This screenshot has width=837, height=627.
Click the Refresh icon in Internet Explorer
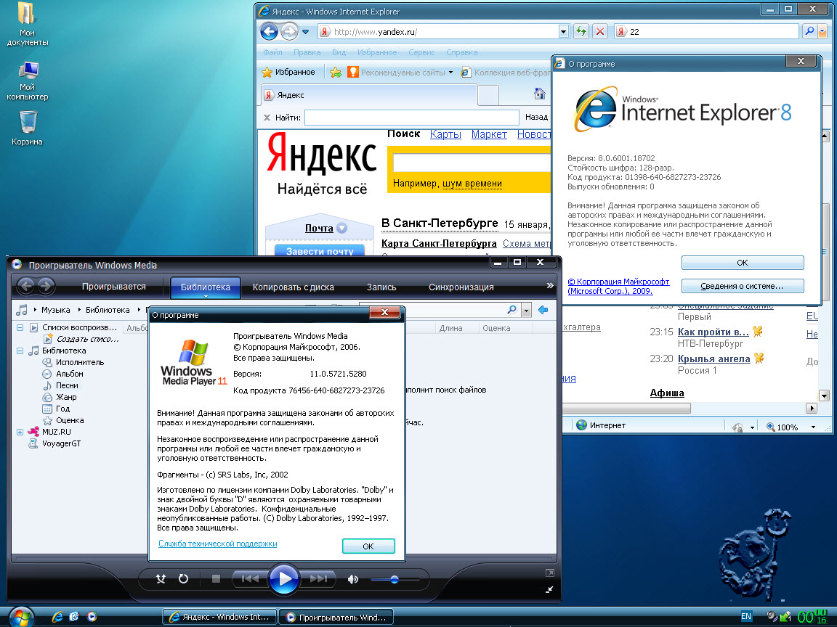[x=581, y=31]
